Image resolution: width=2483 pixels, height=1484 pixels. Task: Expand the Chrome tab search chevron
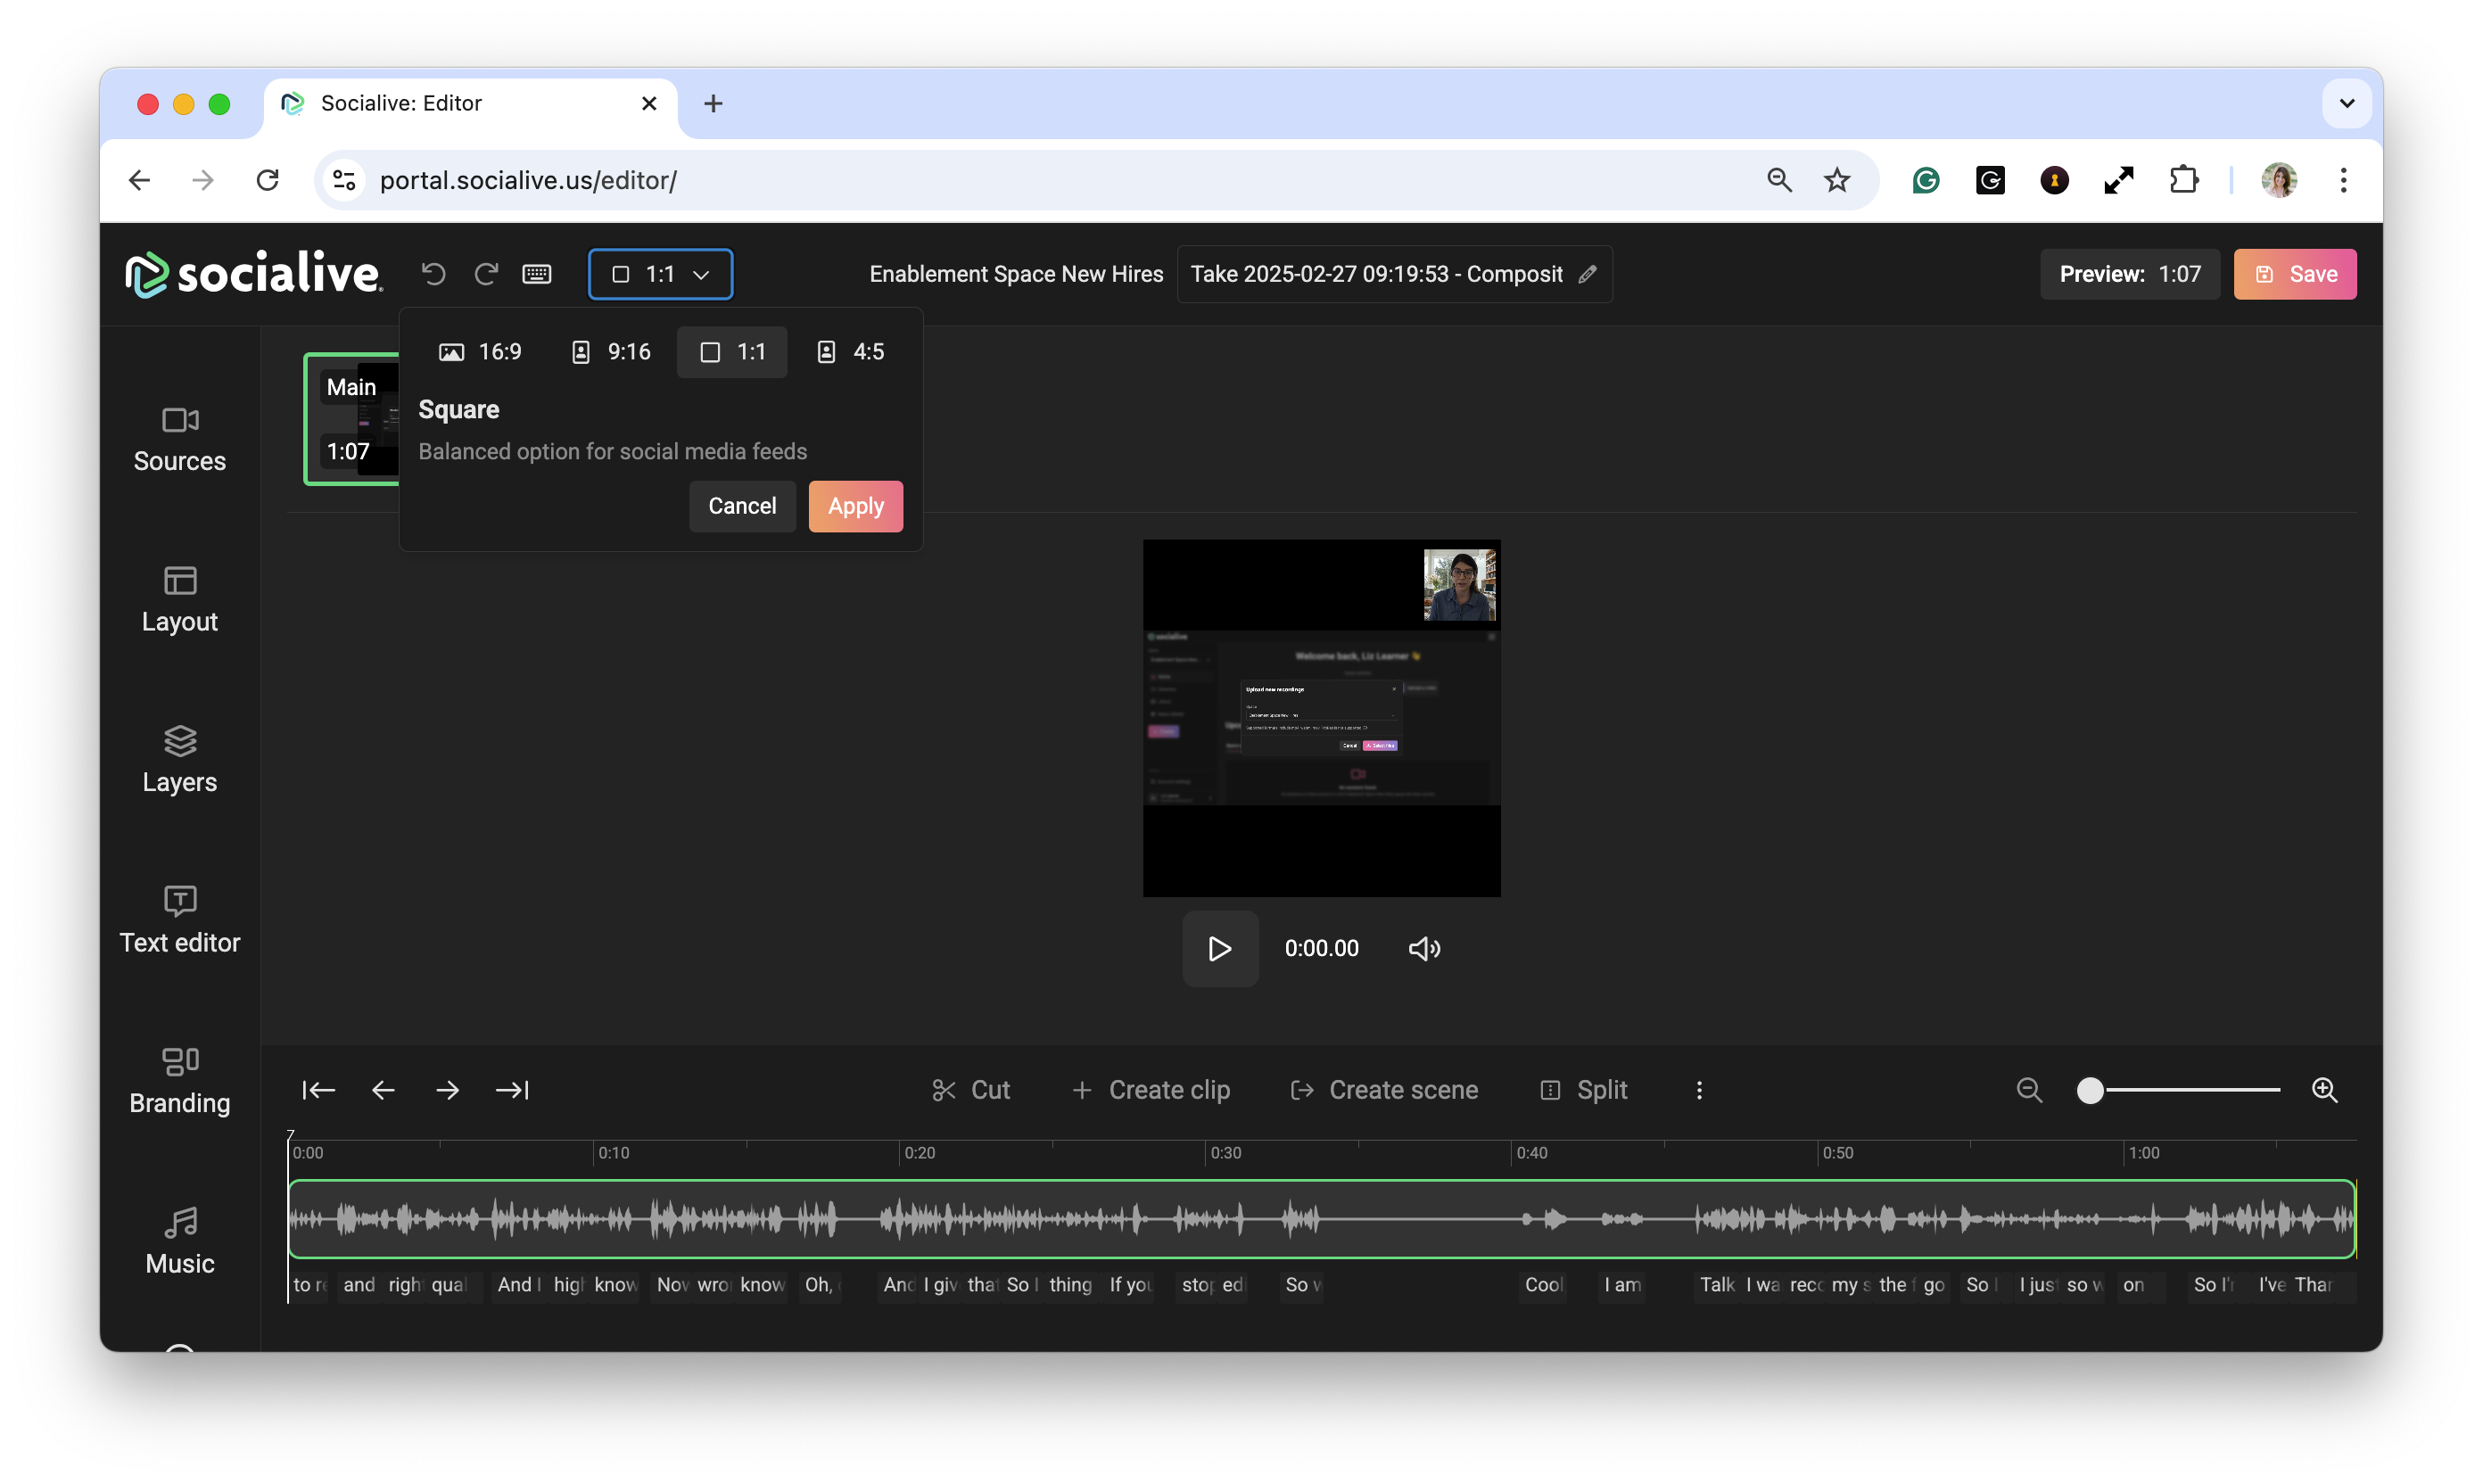point(2347,103)
